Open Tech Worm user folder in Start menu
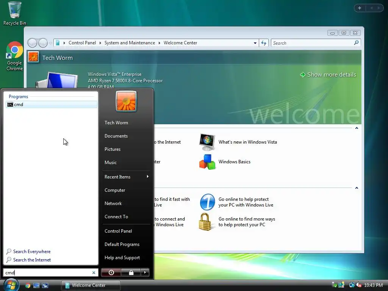Screen dimensions: 388x291 116,123
